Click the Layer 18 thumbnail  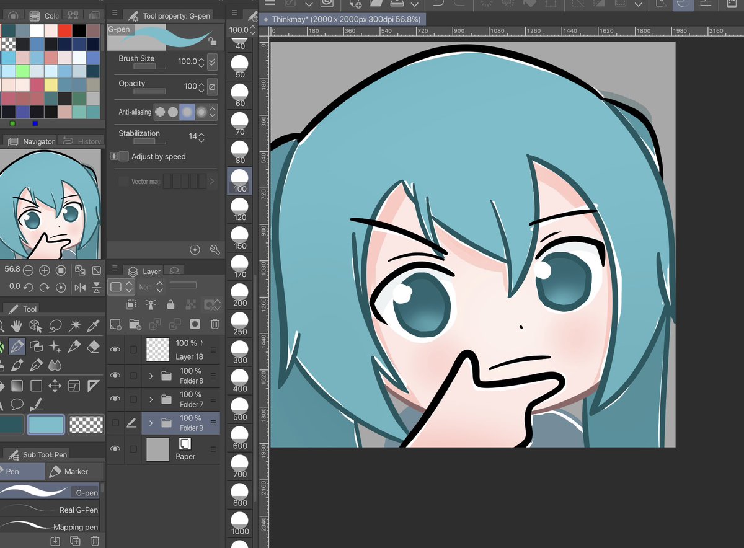(x=157, y=350)
